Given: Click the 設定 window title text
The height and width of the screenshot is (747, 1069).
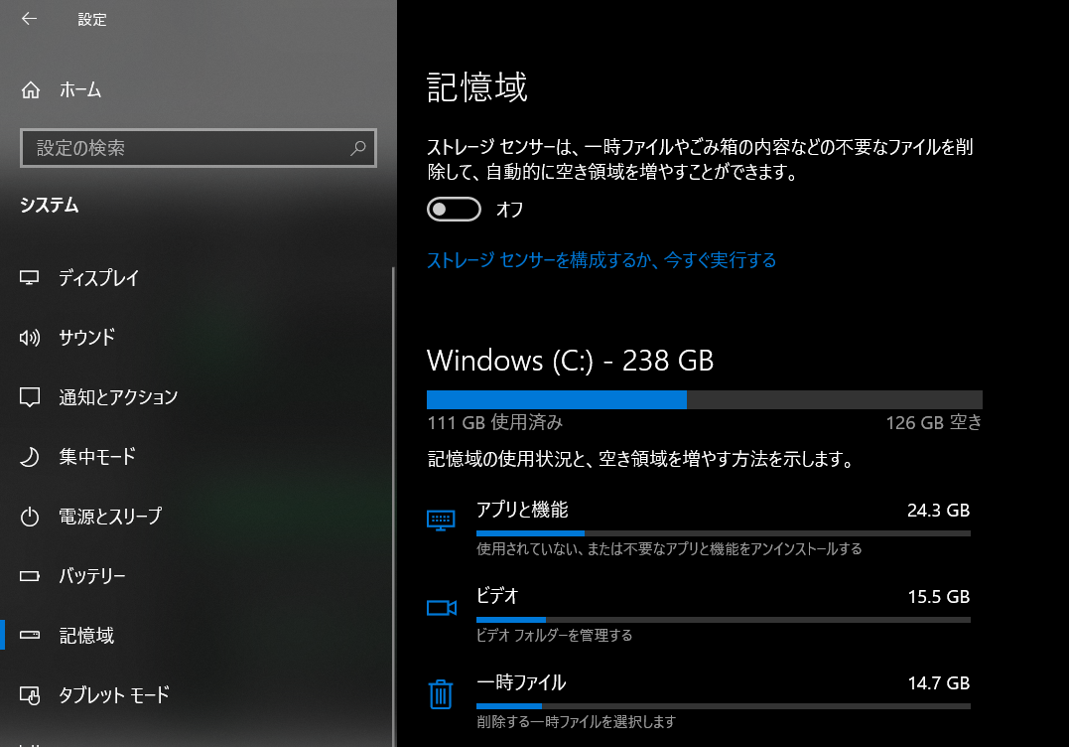Looking at the screenshot, I should [92, 19].
